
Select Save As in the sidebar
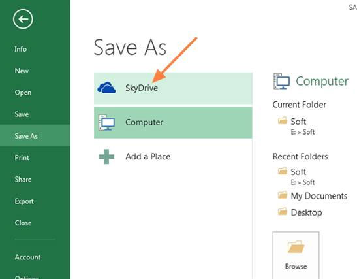[35, 136]
